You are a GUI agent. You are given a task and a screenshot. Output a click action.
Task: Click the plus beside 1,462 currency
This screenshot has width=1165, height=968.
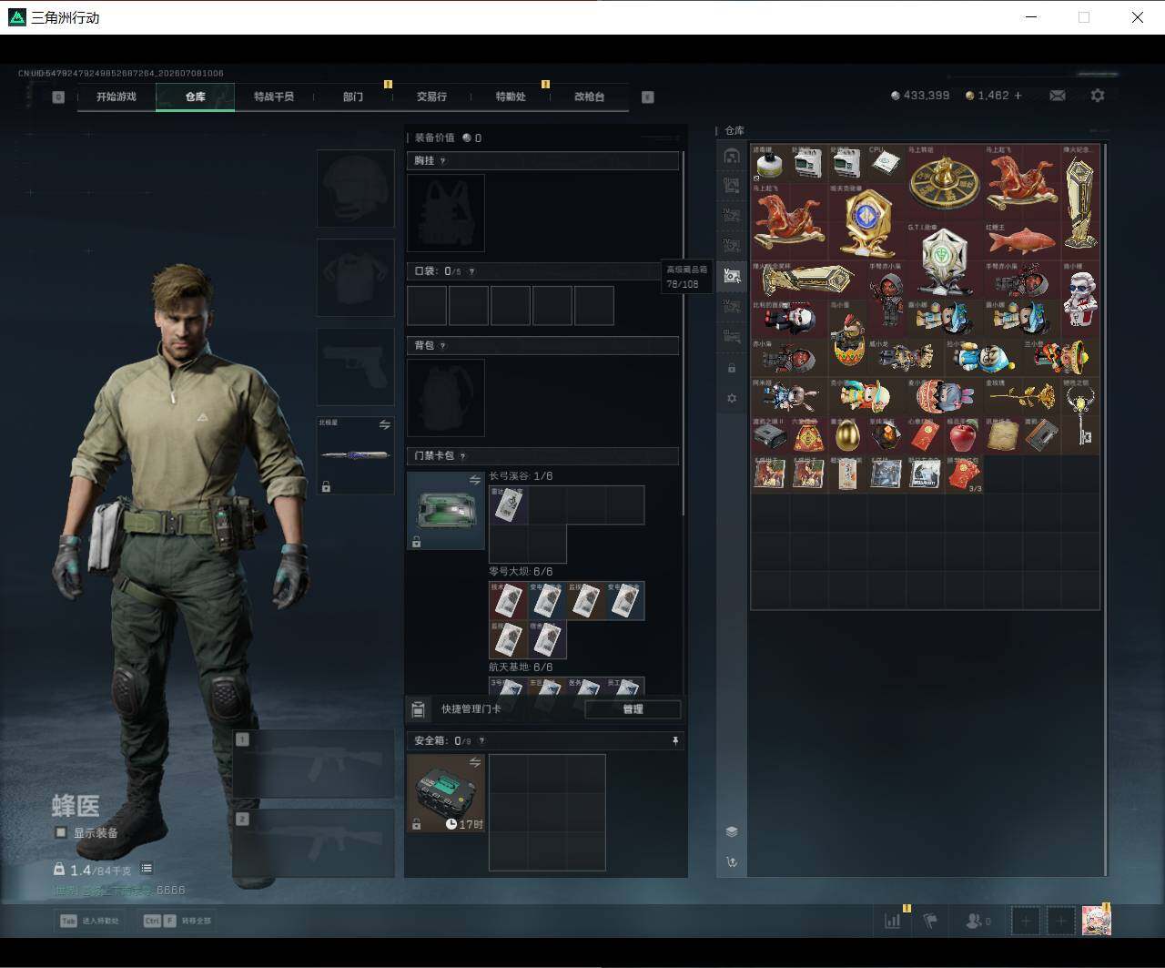[x=1018, y=95]
